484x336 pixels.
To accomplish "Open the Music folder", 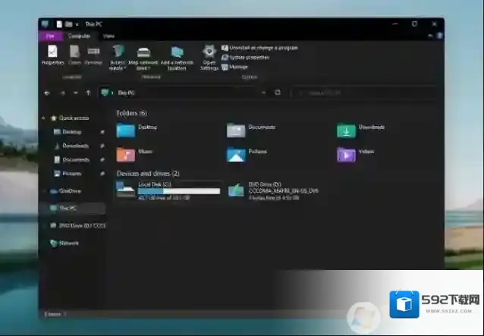I will pos(126,154).
